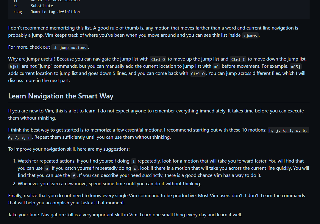320x224 pixels.
Task: Click the "Ctrl-O" code after "jump list with"
Action: 158,59
